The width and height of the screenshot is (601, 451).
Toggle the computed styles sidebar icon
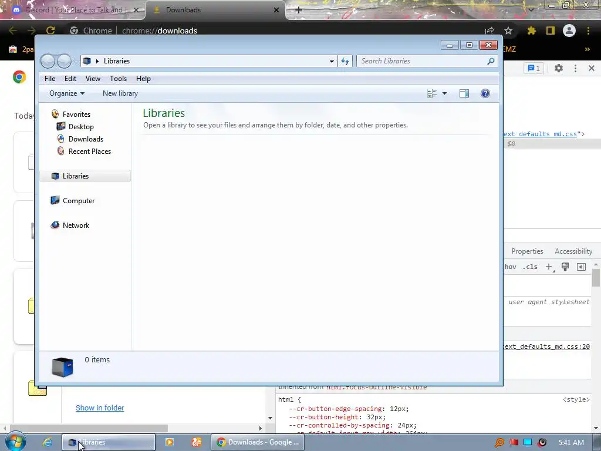click(581, 267)
